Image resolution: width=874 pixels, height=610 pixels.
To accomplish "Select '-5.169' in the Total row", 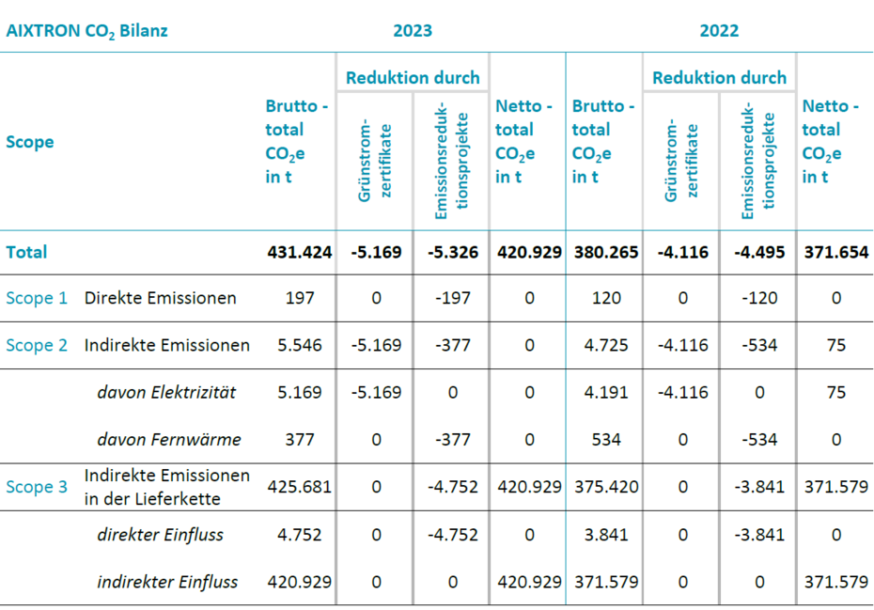I will pos(376,252).
